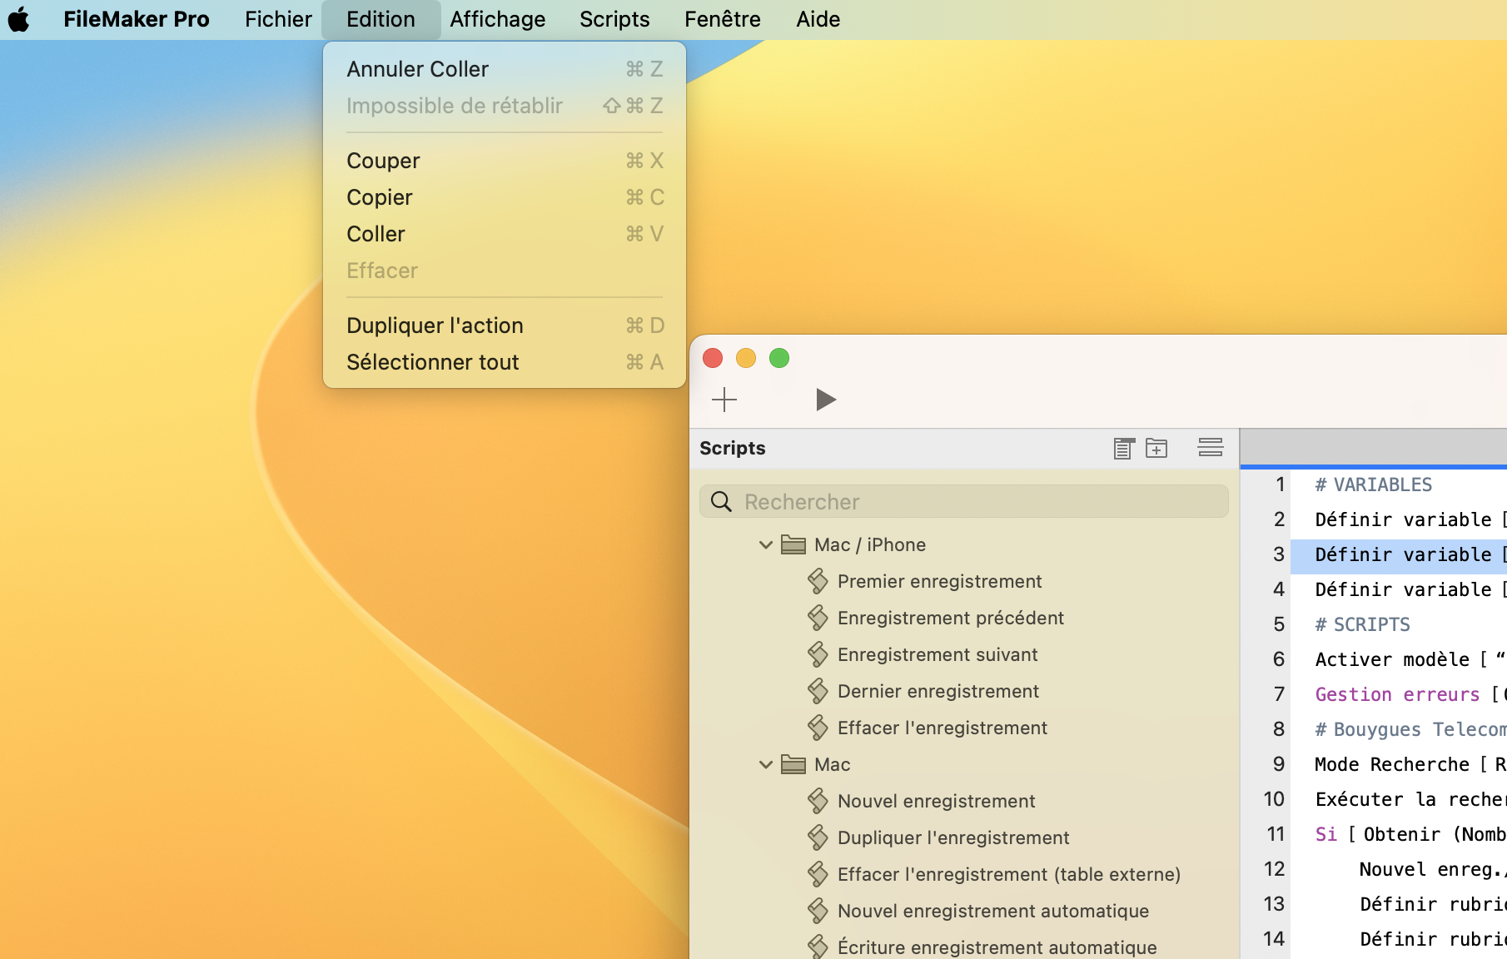Screen dimensions: 1507x959
Task: Click script icon beside Nouvel enregistrement automatique
Action: pyautogui.click(x=818, y=911)
